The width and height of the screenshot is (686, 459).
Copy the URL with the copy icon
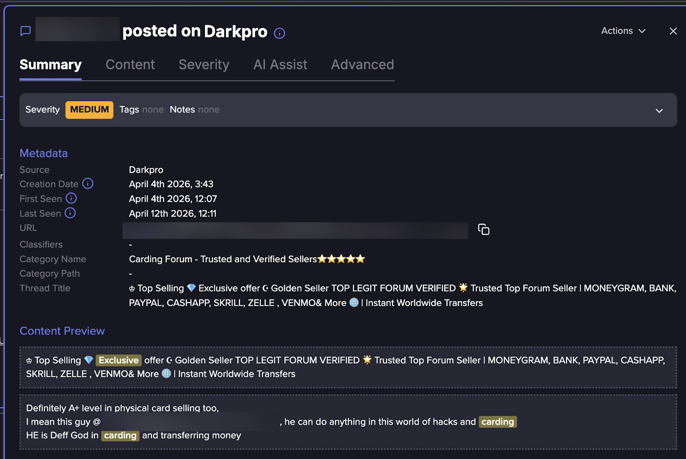click(483, 230)
